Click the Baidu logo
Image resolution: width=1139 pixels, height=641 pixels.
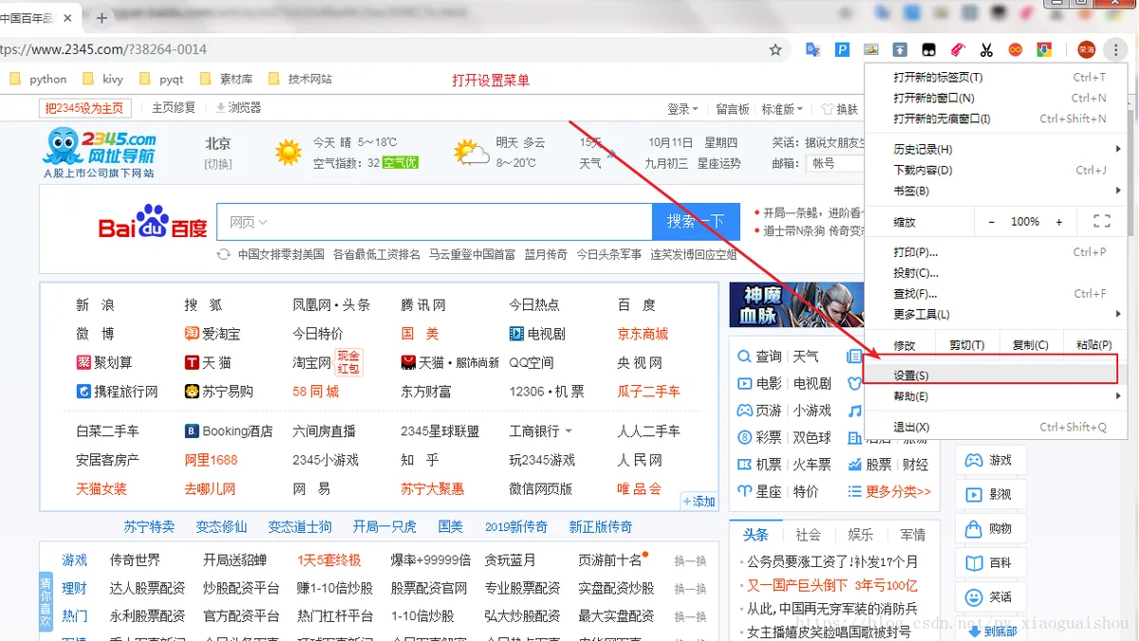tap(153, 224)
